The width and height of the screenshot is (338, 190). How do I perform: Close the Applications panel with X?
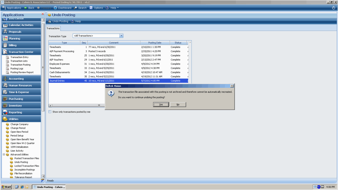(x=43, y=14)
